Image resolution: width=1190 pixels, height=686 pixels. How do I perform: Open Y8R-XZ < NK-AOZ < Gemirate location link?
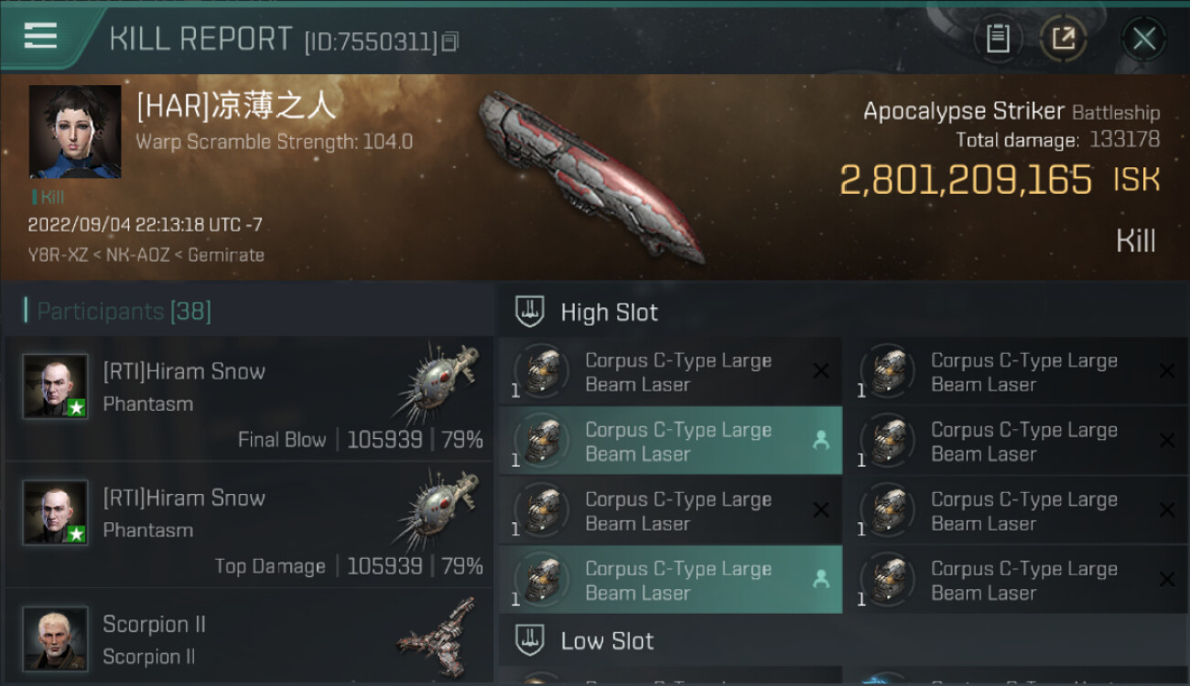pos(146,255)
